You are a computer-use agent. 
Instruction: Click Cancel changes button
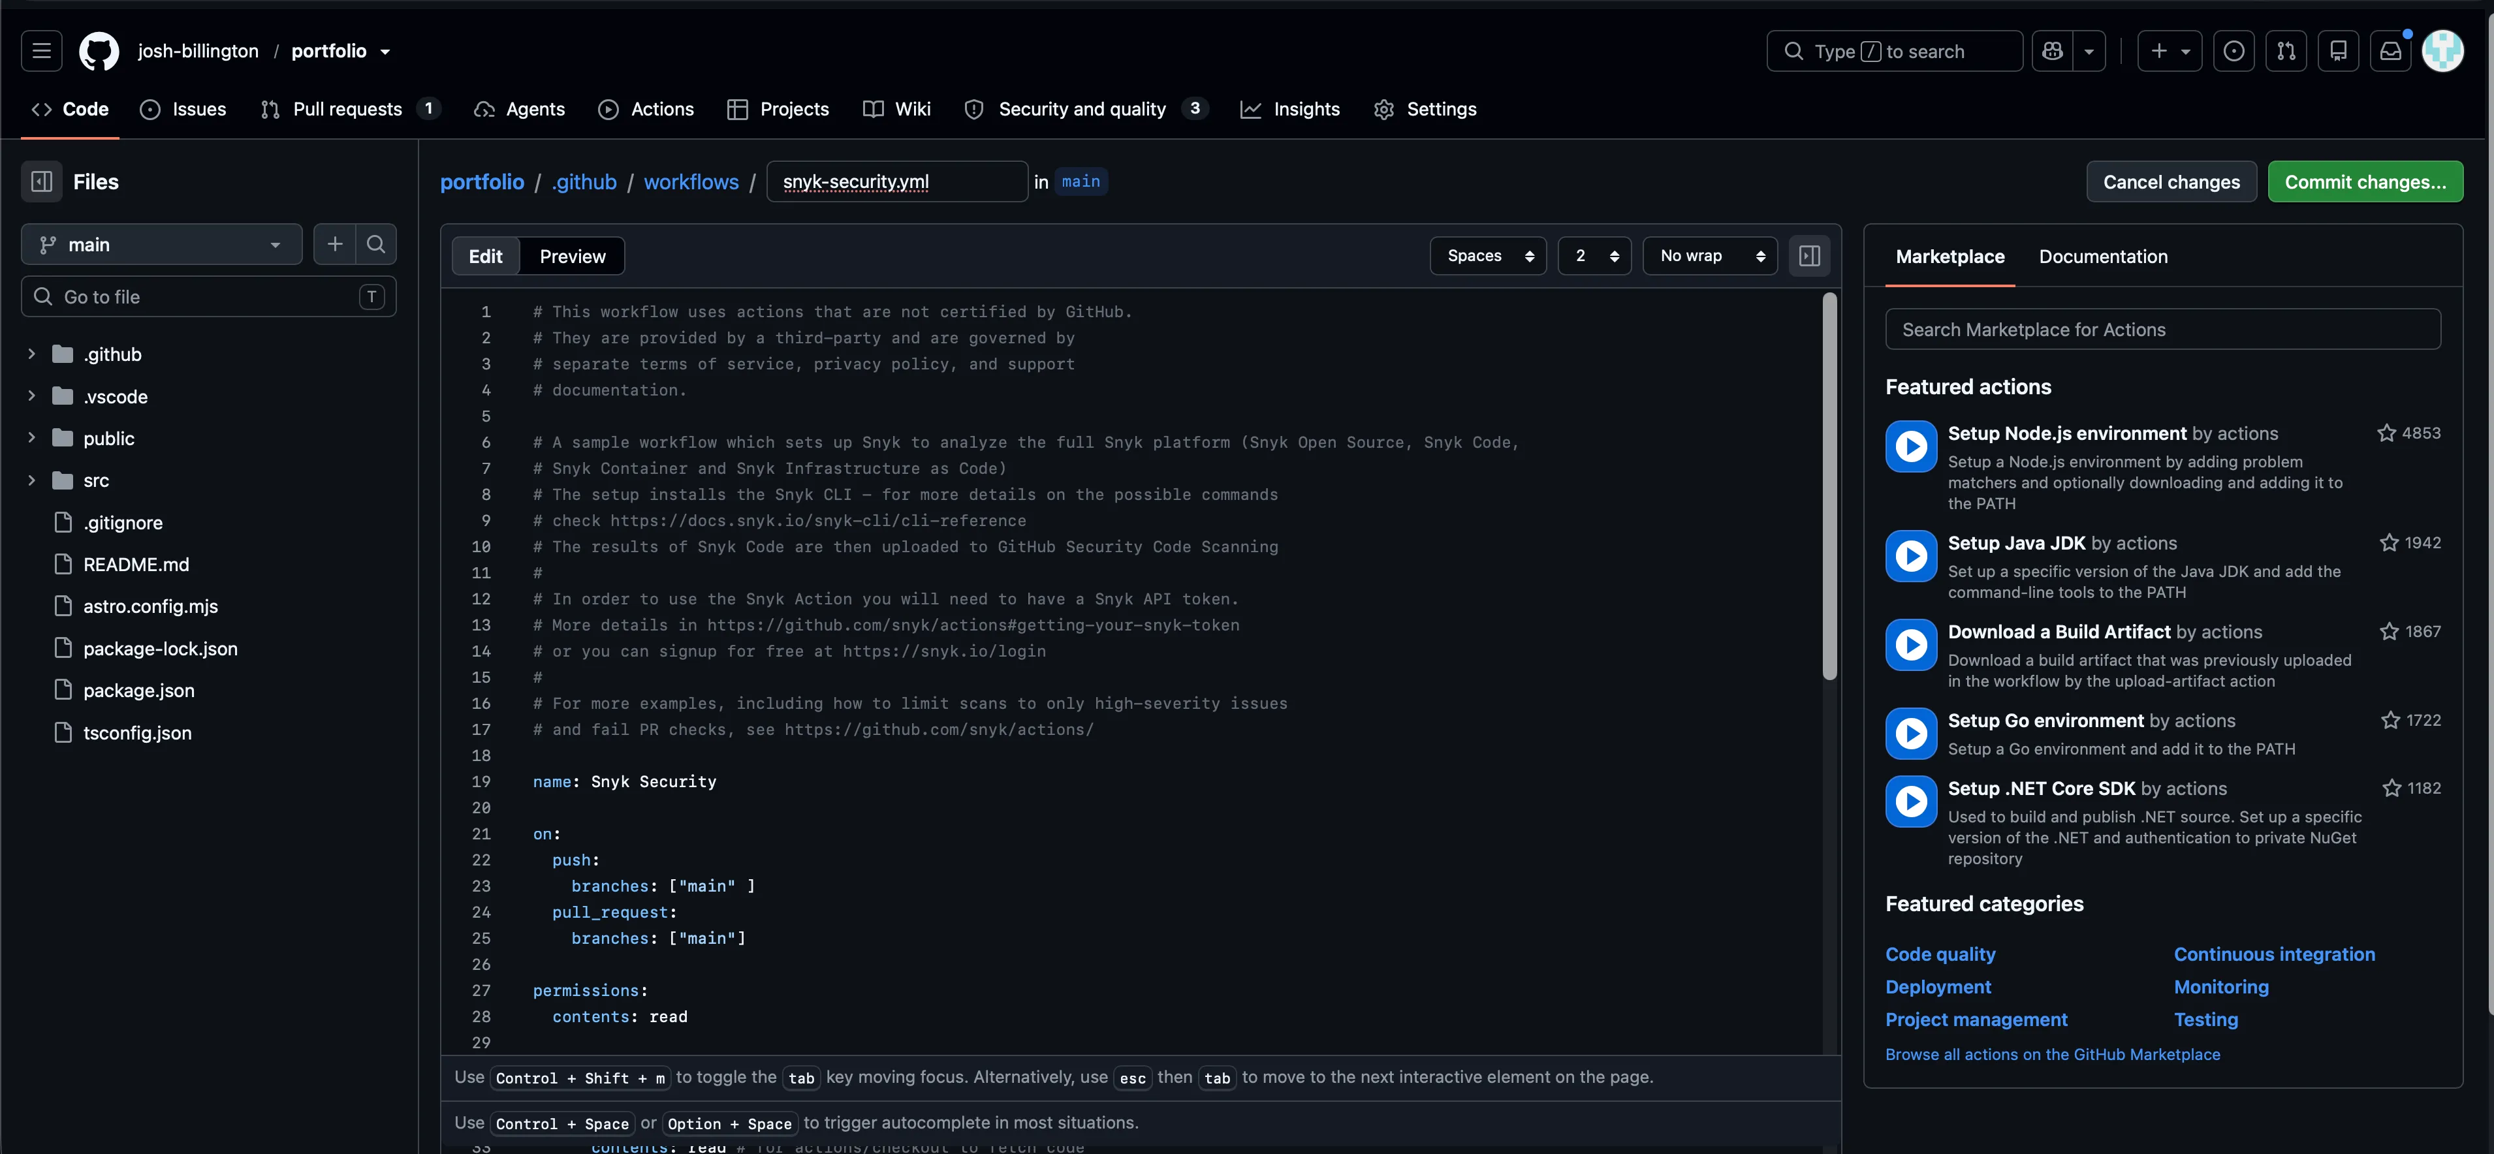(x=2171, y=182)
